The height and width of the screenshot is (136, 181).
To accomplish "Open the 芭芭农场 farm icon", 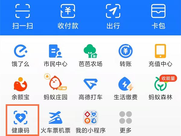I will click(91, 51).
